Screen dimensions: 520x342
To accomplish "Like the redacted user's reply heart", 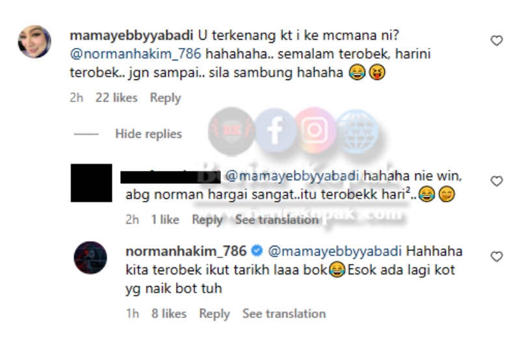I will tap(497, 181).
